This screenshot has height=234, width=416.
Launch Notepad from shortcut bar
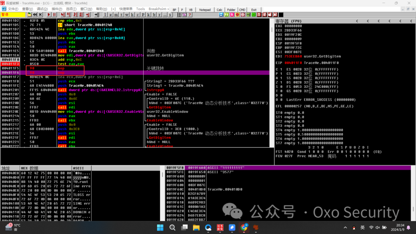point(205,10)
